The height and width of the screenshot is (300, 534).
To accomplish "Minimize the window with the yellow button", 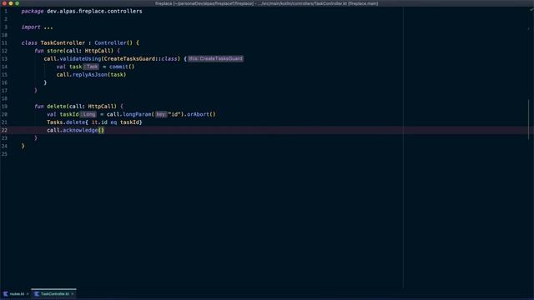I will [x=11, y=3].
